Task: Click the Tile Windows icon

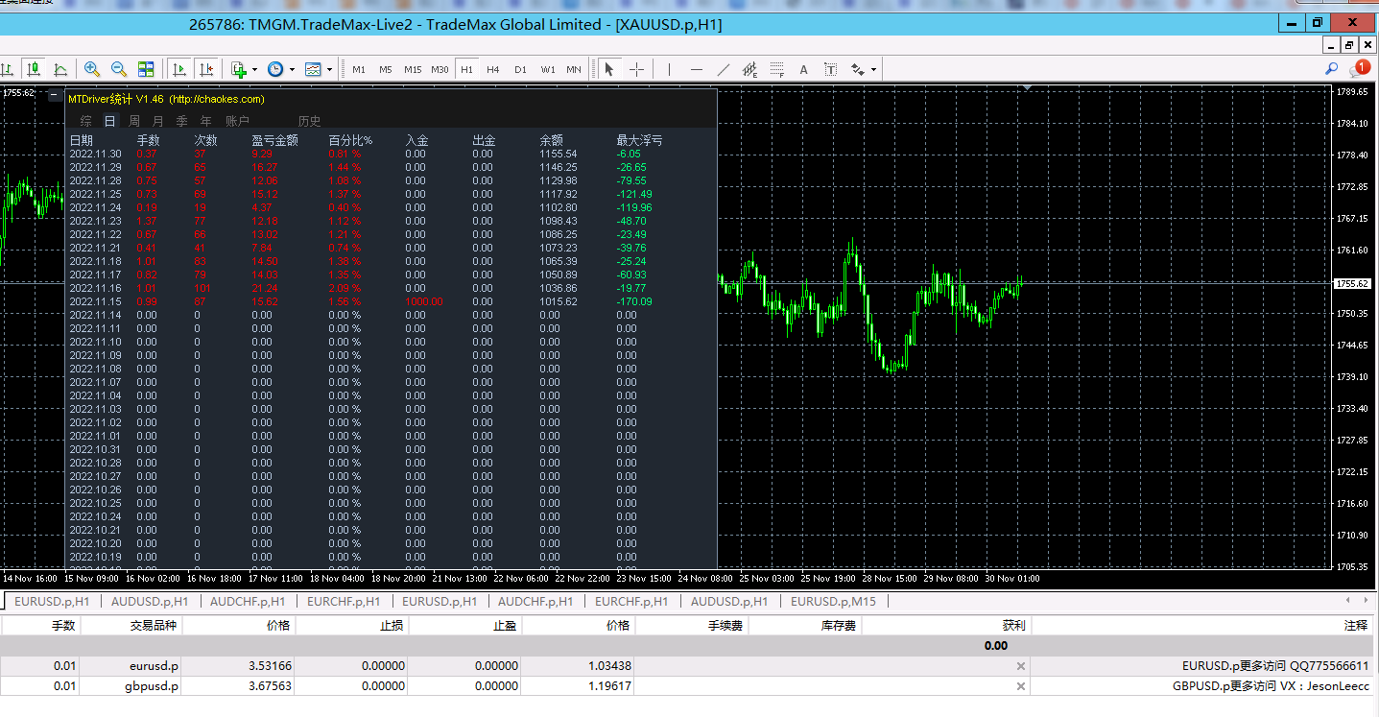Action: [x=146, y=69]
